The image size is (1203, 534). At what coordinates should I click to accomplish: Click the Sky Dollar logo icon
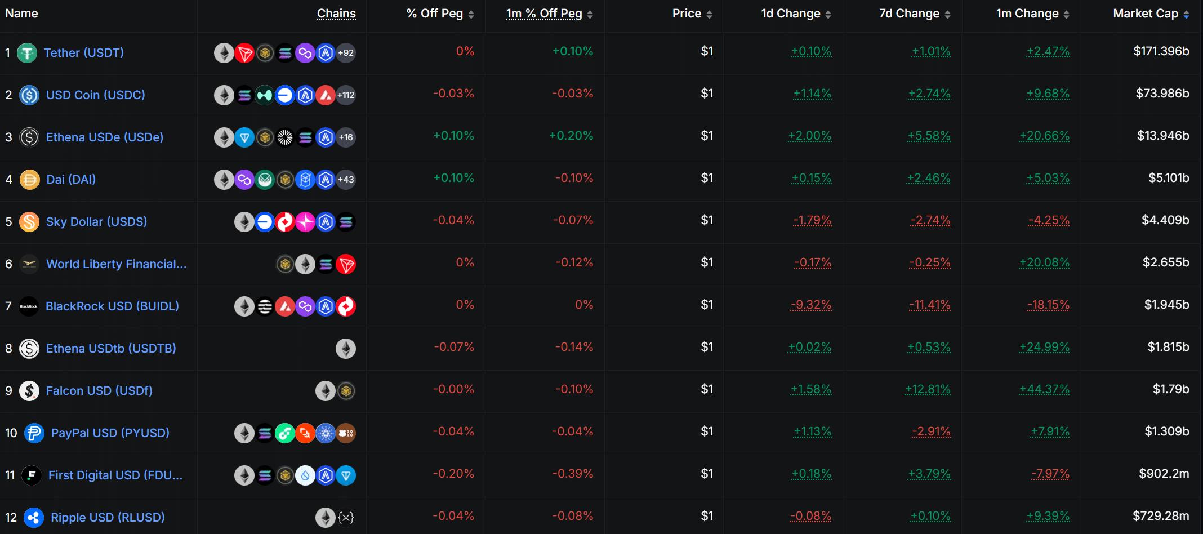click(x=29, y=222)
